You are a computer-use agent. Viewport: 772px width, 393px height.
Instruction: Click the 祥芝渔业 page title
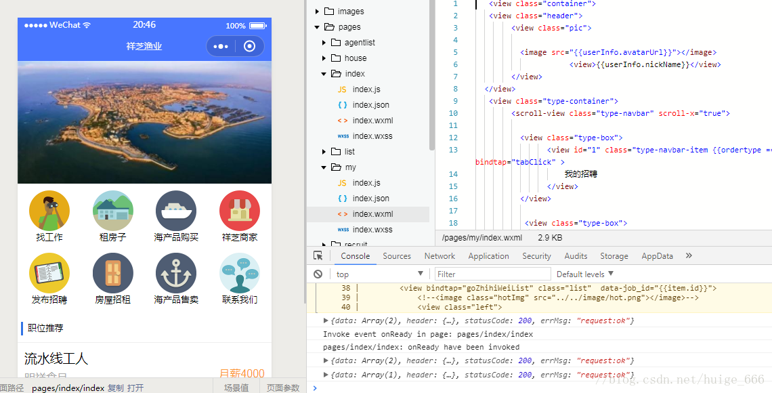(x=144, y=46)
